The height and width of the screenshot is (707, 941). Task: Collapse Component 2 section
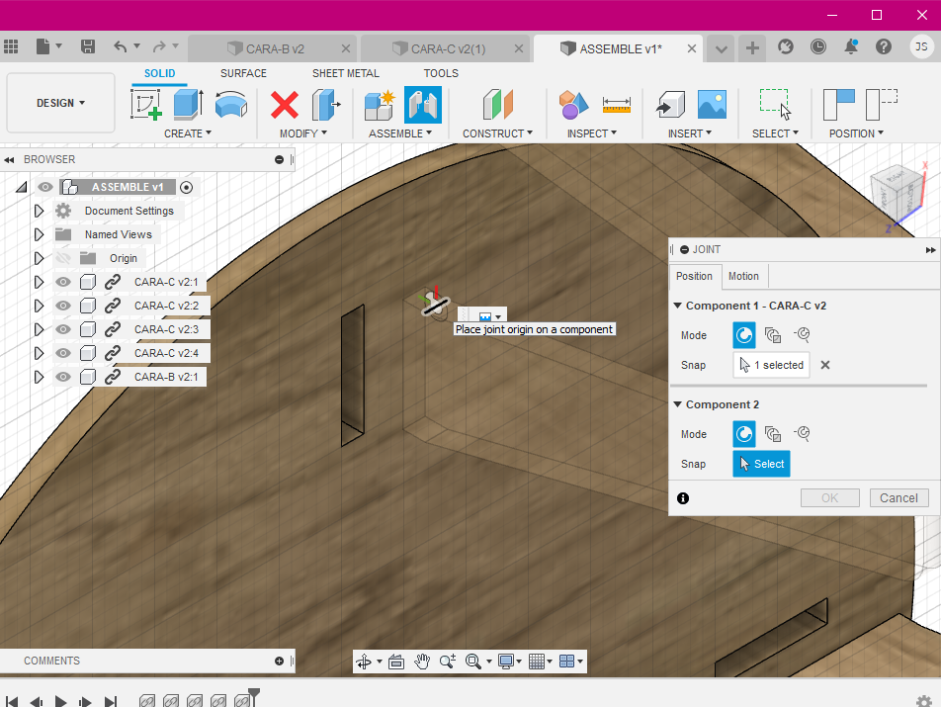click(x=677, y=404)
